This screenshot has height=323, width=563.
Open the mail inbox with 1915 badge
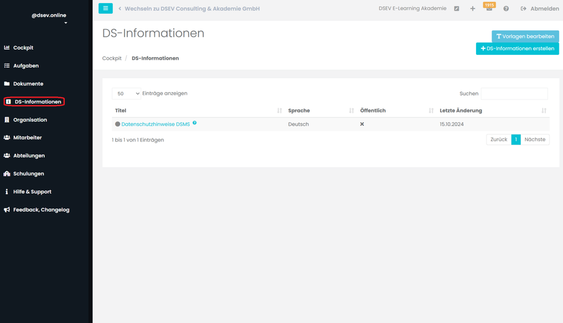489,8
